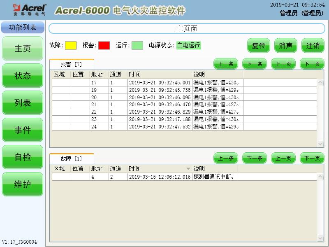Open the 状态 (Status) page from sidebar
Screen dimensions: 329x247
(22, 76)
